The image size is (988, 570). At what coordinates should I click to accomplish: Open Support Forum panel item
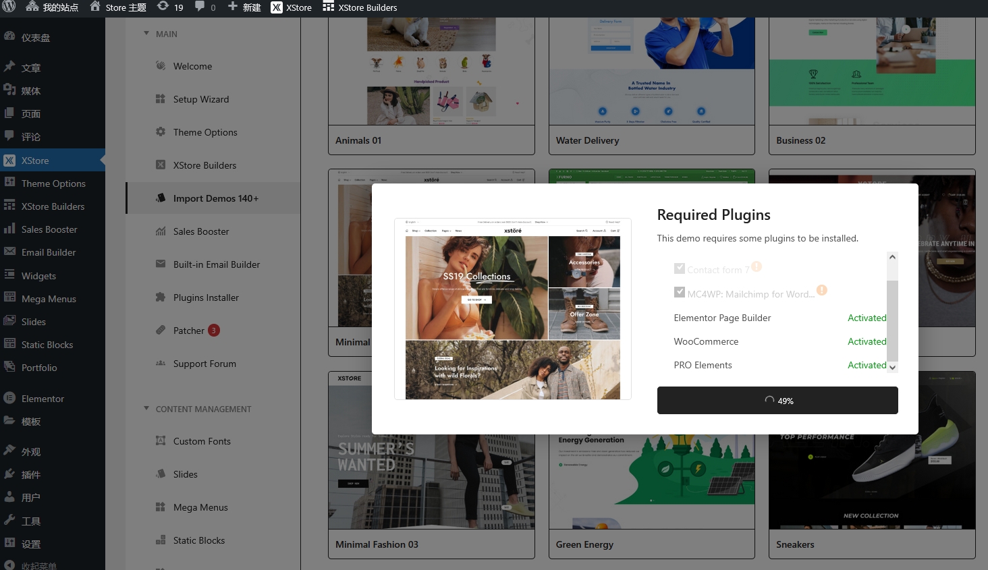(213, 364)
